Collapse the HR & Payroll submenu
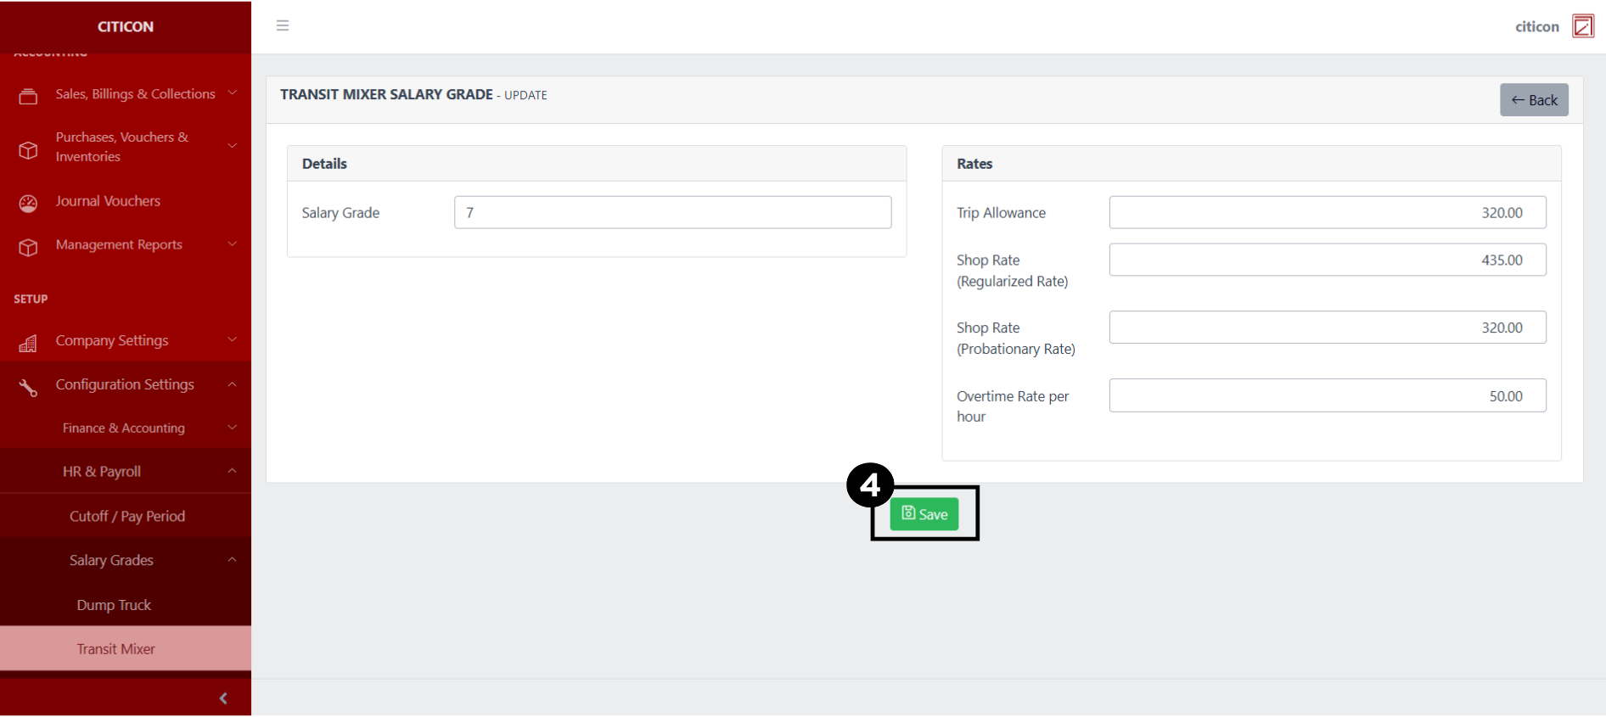The width and height of the screenshot is (1606, 717). pyautogui.click(x=232, y=470)
